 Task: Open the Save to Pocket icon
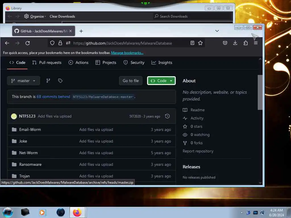tap(225, 43)
